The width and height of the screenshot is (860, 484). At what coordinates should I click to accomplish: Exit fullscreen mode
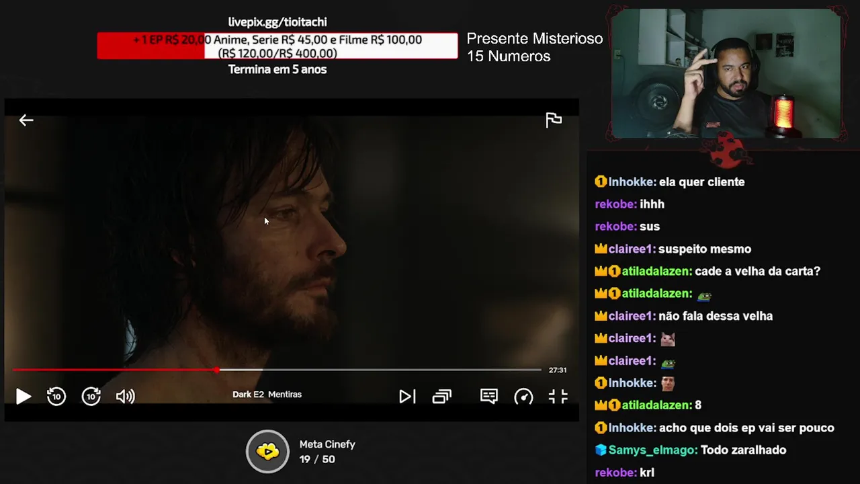click(x=558, y=397)
